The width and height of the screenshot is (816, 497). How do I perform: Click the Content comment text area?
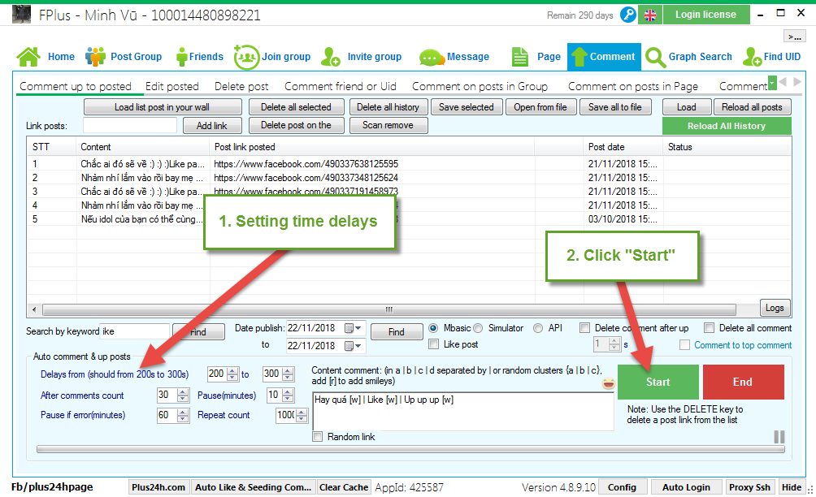(464, 411)
